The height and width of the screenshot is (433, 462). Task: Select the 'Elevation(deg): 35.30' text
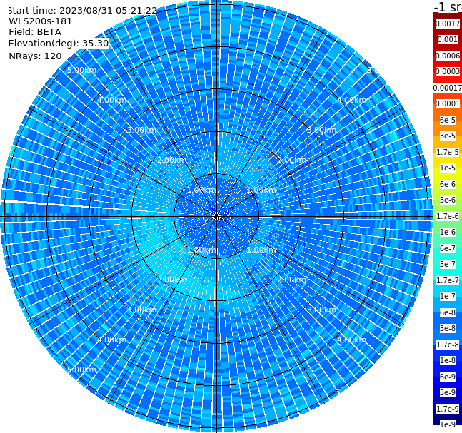(x=59, y=44)
